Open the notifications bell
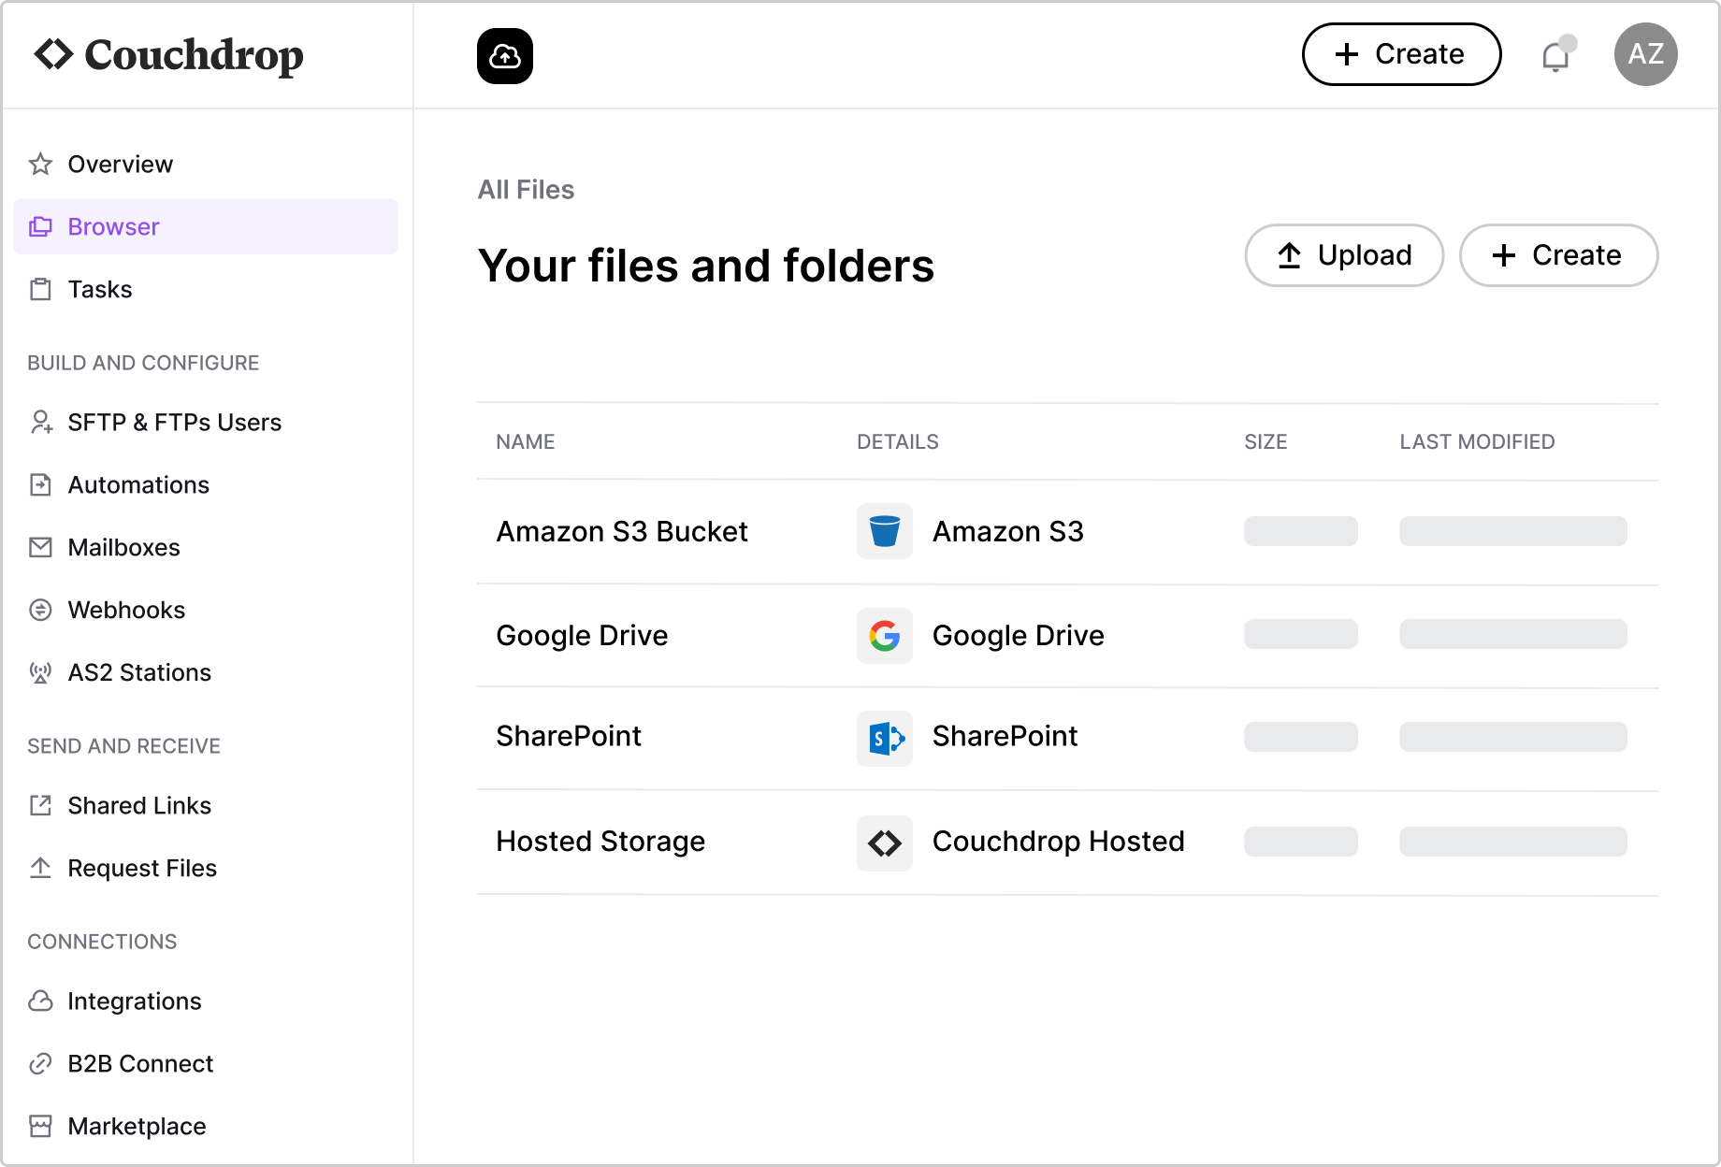1721x1167 pixels. point(1556,55)
